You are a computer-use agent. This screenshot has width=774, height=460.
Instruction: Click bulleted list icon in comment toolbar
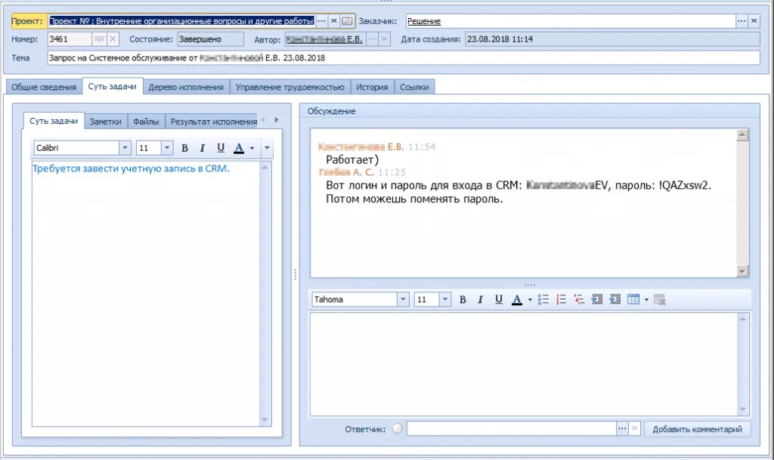[x=543, y=300]
